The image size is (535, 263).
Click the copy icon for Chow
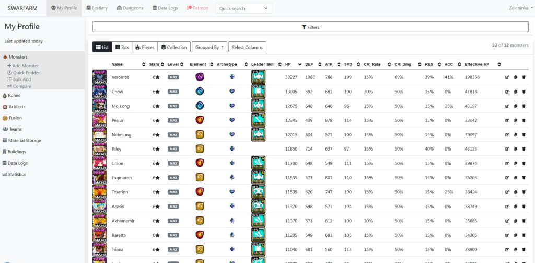(x=516, y=92)
